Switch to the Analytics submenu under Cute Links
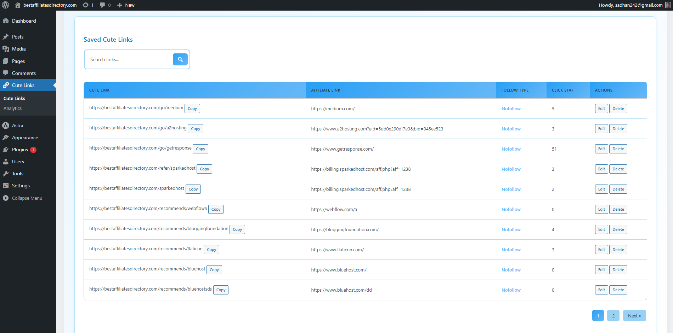673x333 pixels. tap(12, 108)
